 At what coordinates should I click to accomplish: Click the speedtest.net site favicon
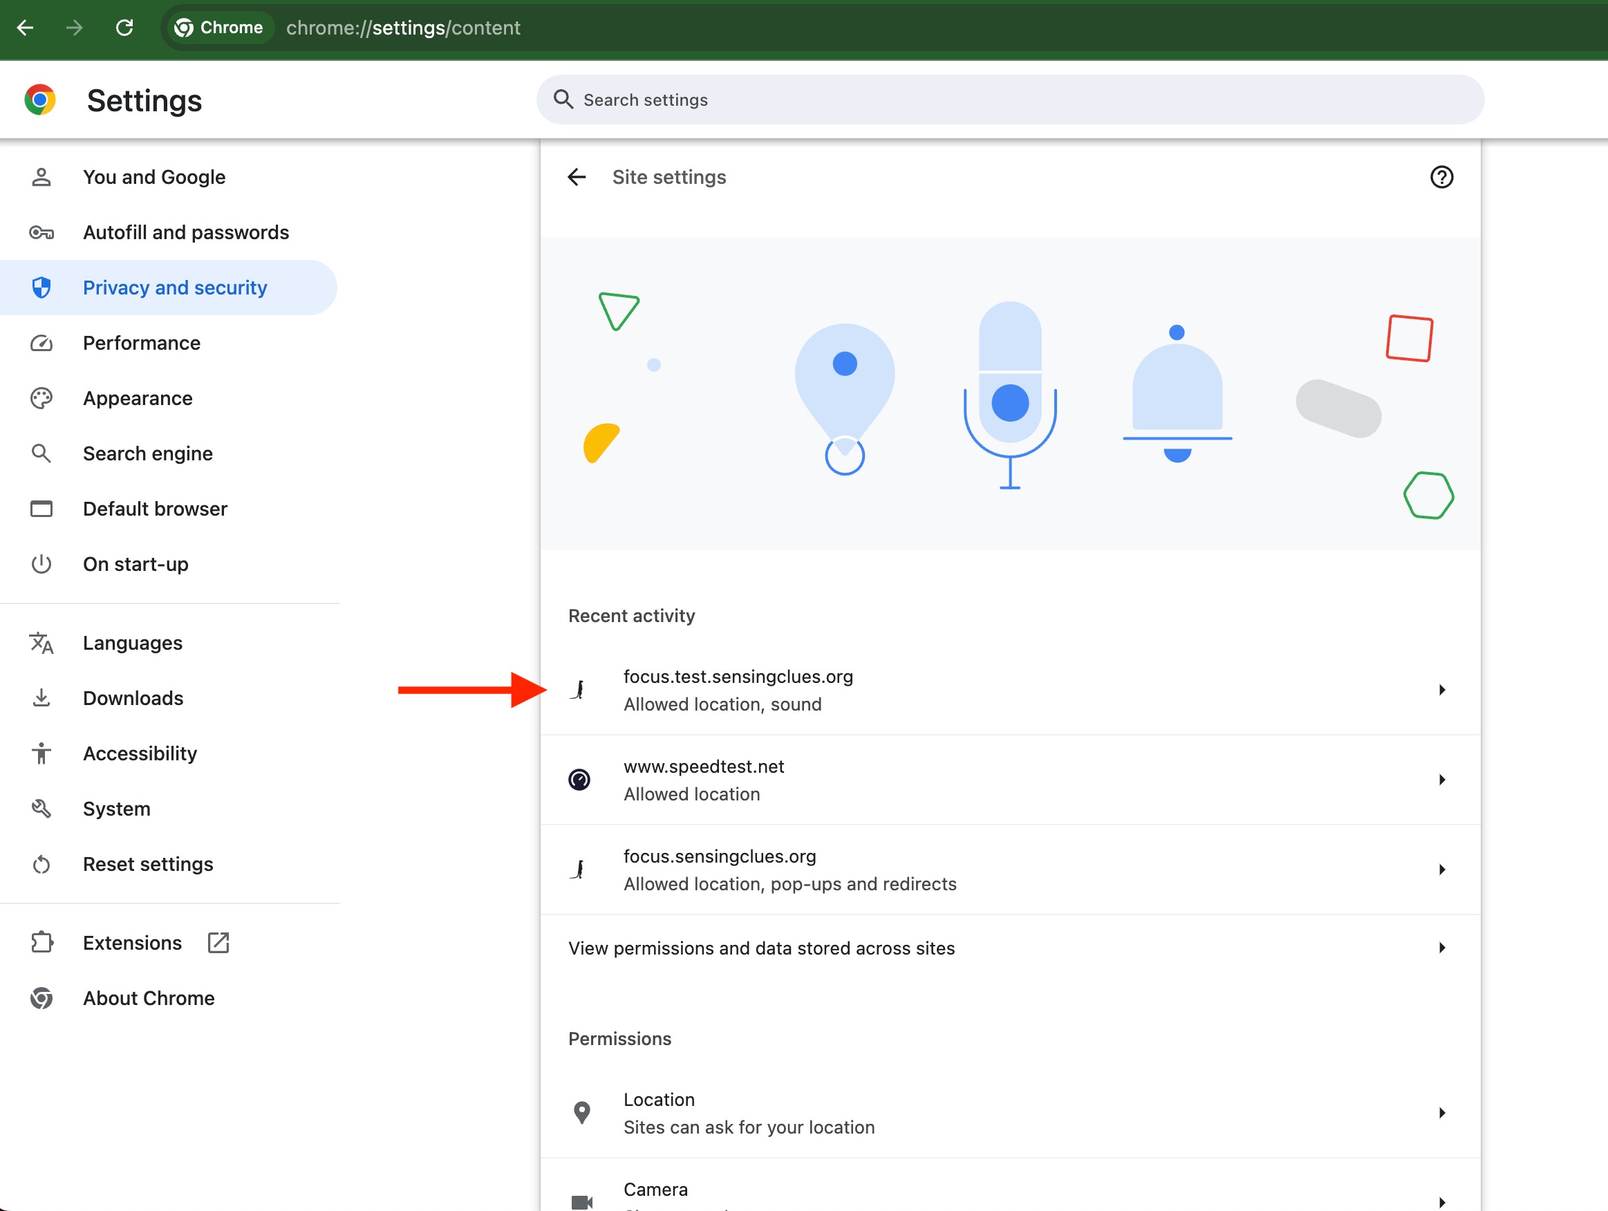coord(579,779)
